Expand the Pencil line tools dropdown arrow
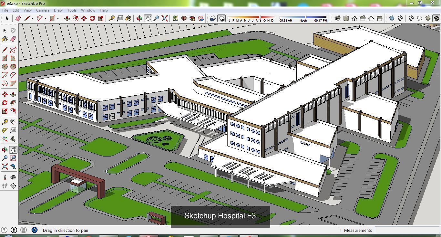The image size is (441, 237). point(33,18)
